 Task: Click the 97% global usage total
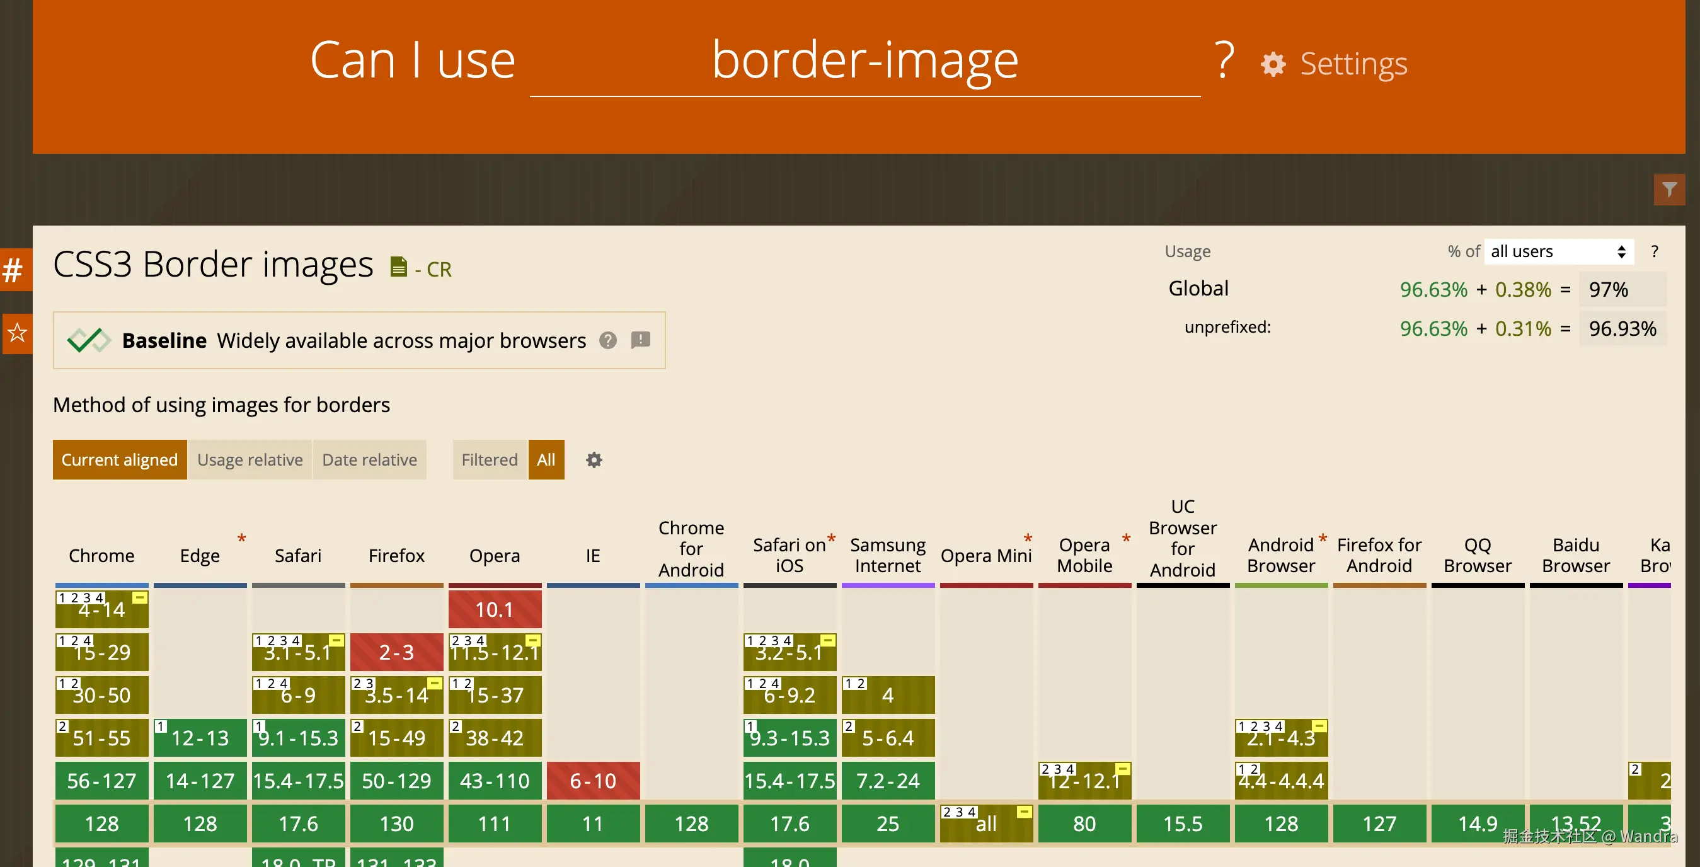point(1622,290)
